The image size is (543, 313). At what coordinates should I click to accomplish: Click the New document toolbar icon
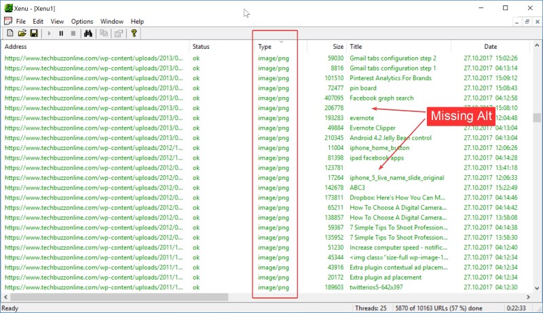tap(10, 33)
